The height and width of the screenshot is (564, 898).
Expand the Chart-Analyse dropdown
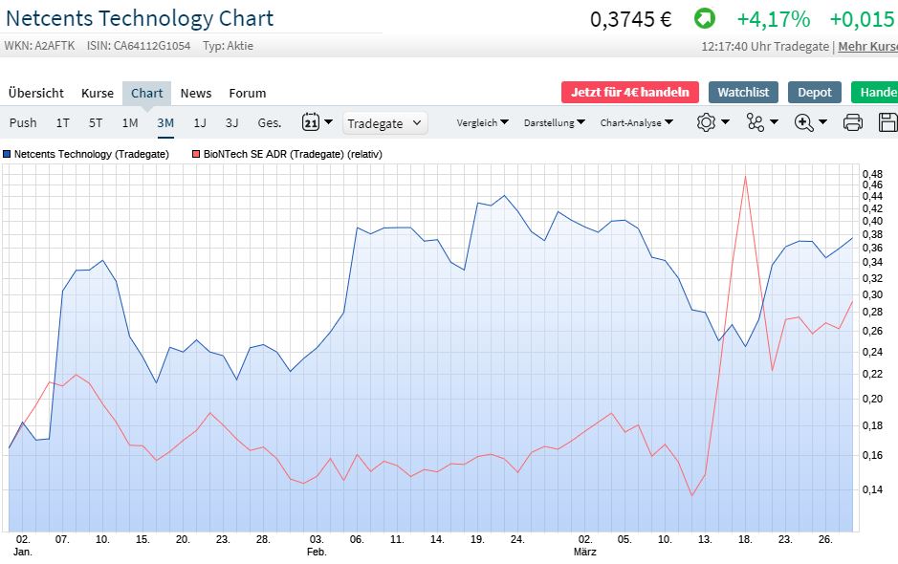(636, 122)
